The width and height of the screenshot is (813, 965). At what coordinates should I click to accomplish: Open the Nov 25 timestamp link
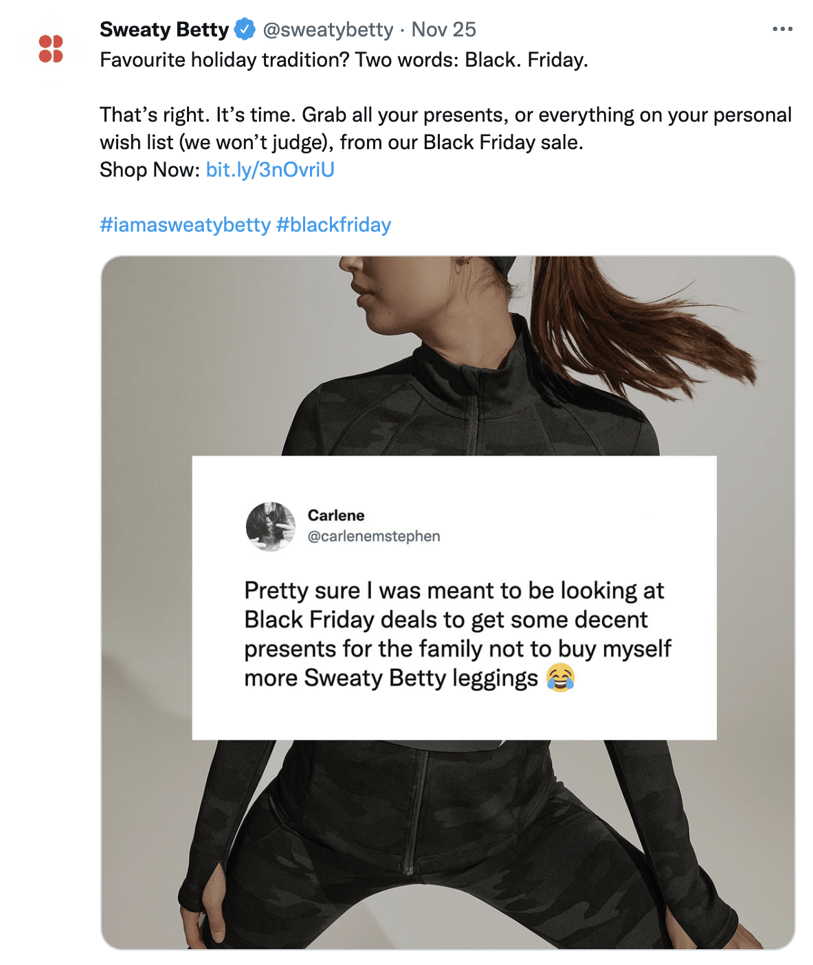pyautogui.click(x=443, y=30)
